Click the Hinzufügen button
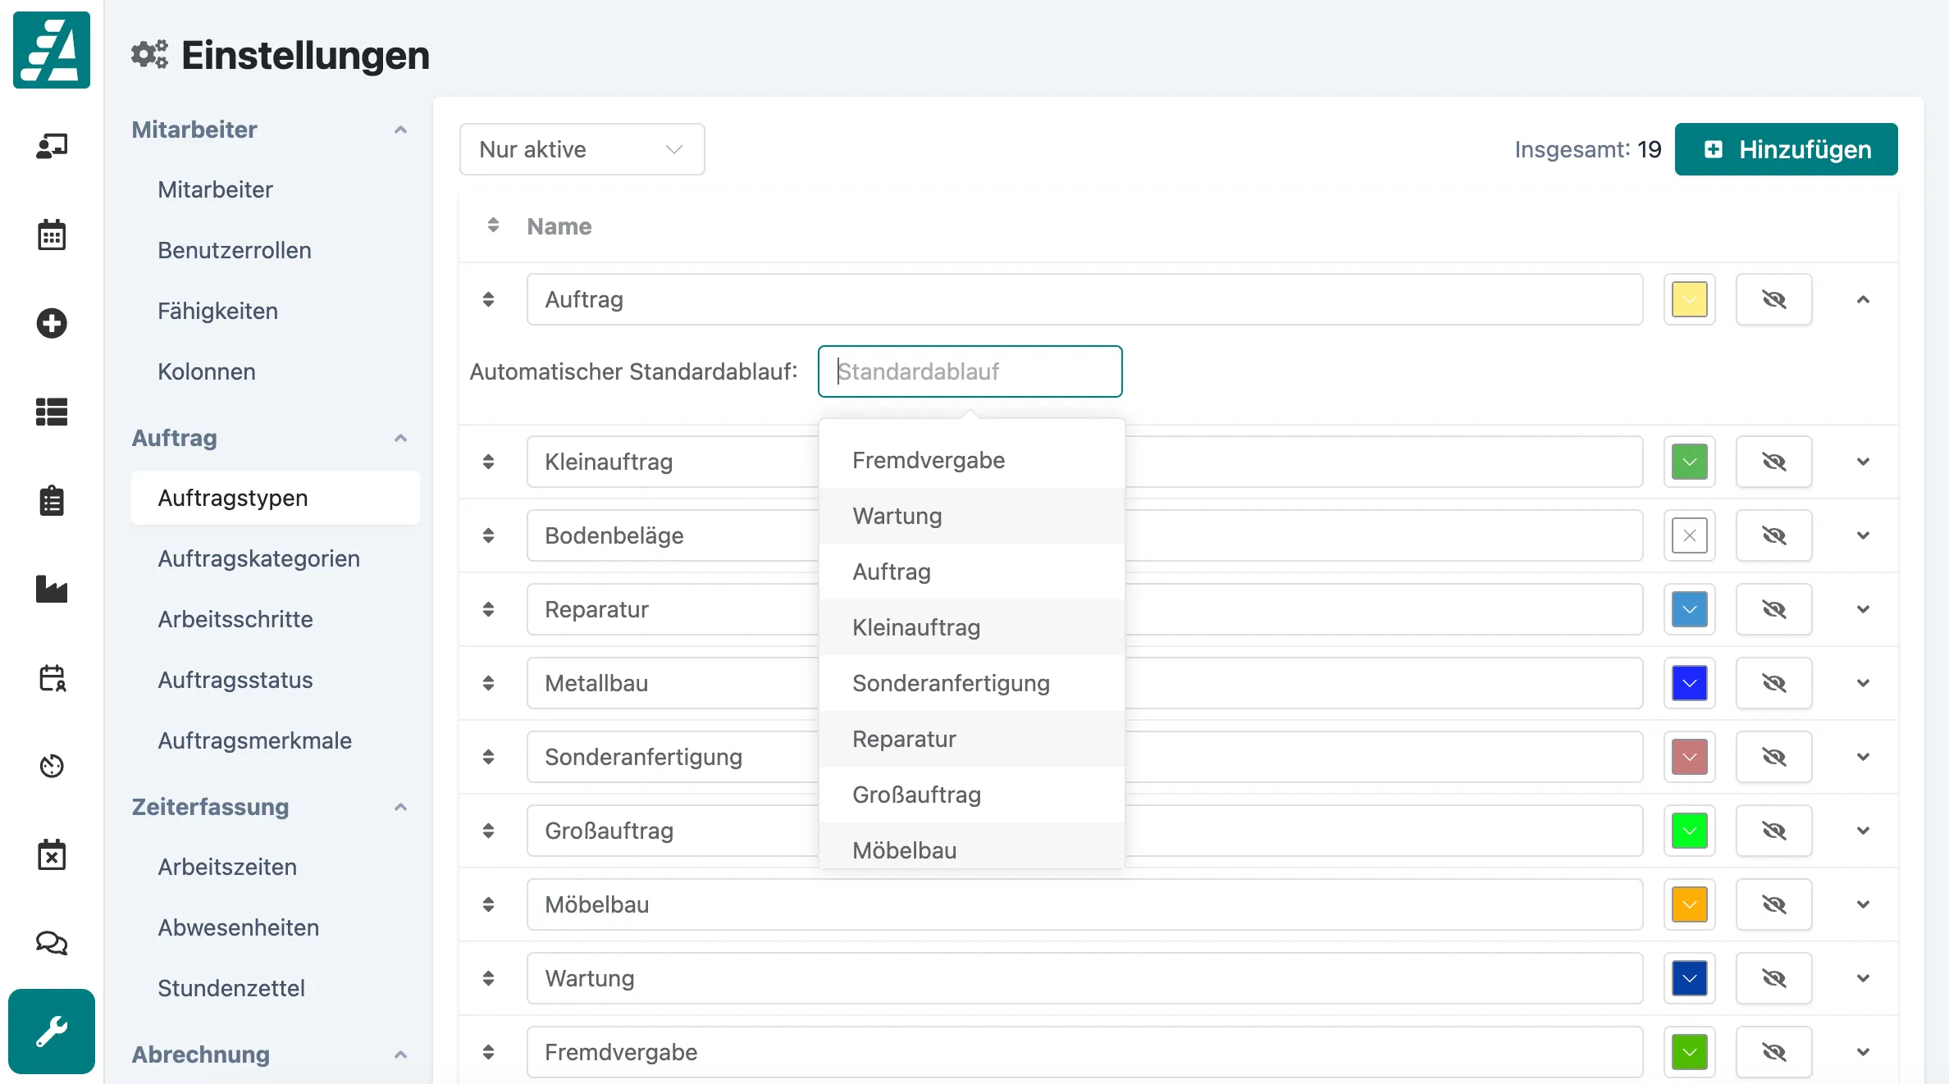Image resolution: width=1949 pixels, height=1084 pixels. [1786, 149]
